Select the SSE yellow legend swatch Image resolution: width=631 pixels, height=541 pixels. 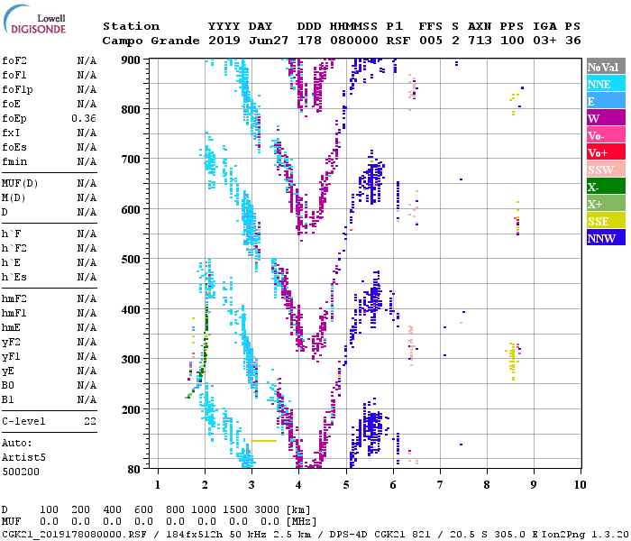606,221
